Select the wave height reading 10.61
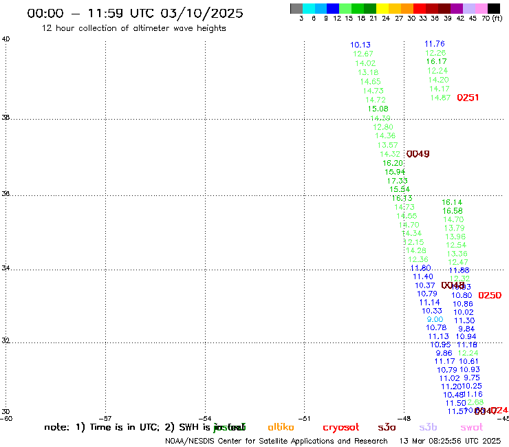 pyautogui.click(x=468, y=361)
